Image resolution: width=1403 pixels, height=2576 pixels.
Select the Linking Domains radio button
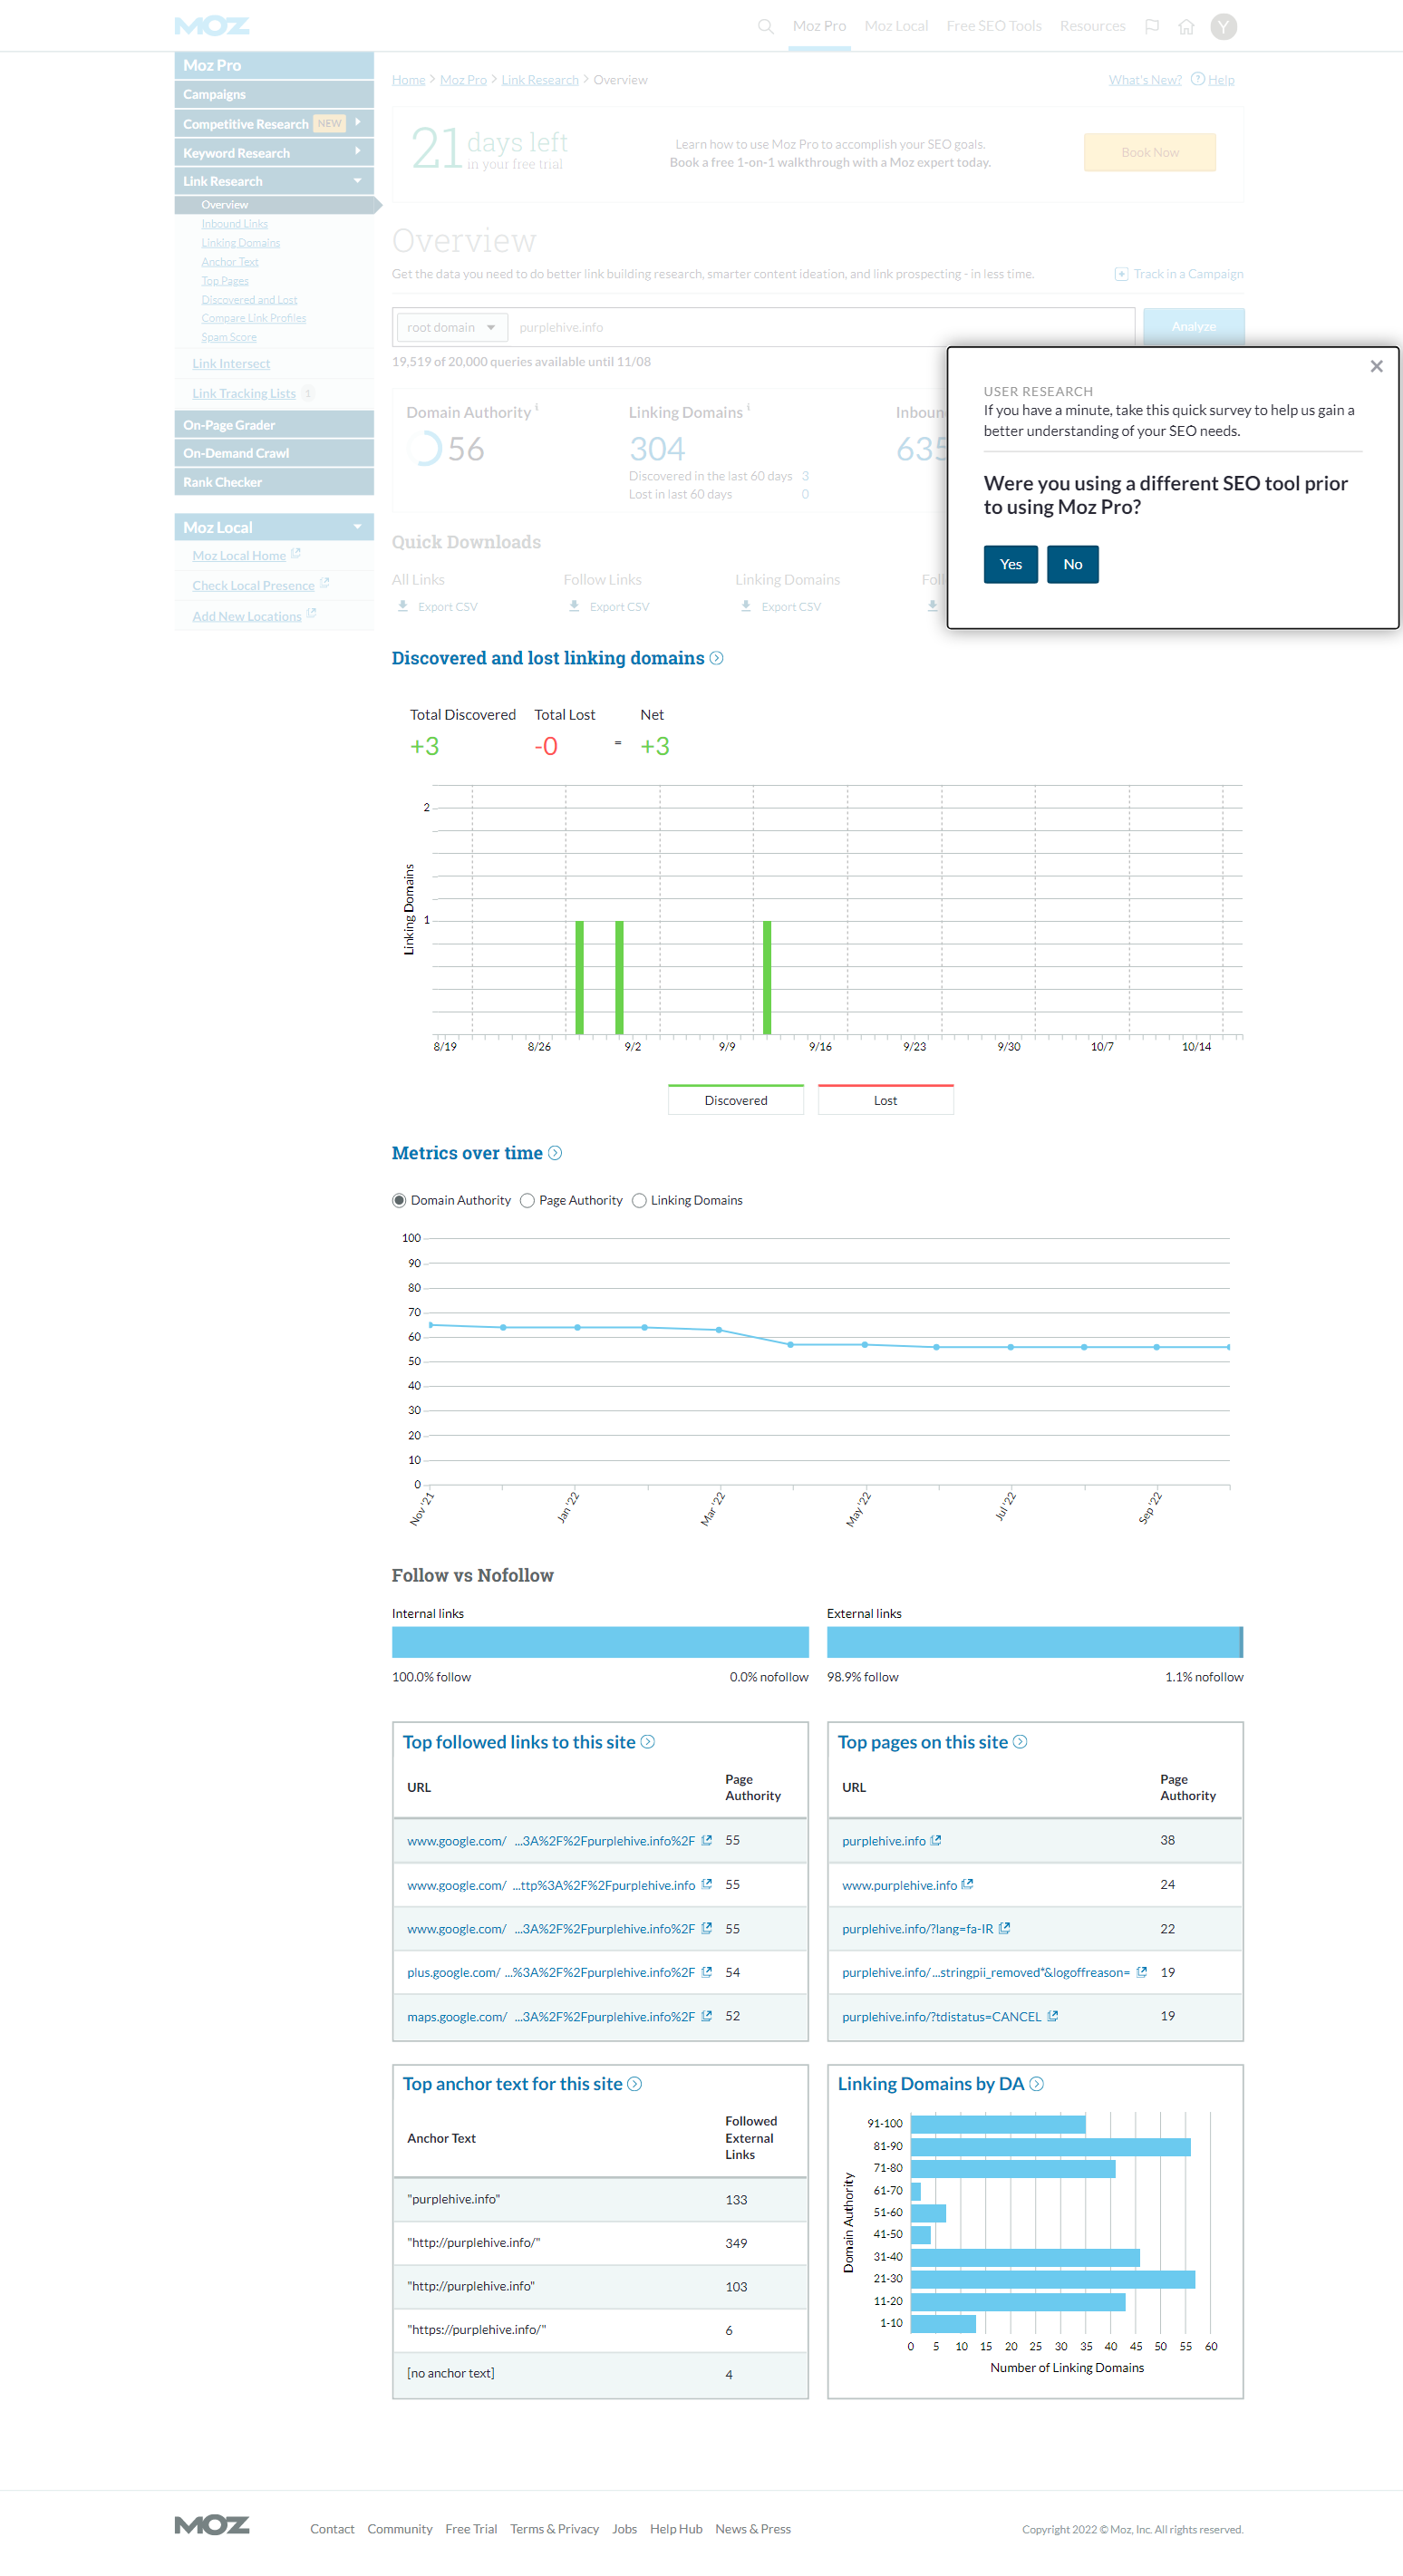[639, 1200]
